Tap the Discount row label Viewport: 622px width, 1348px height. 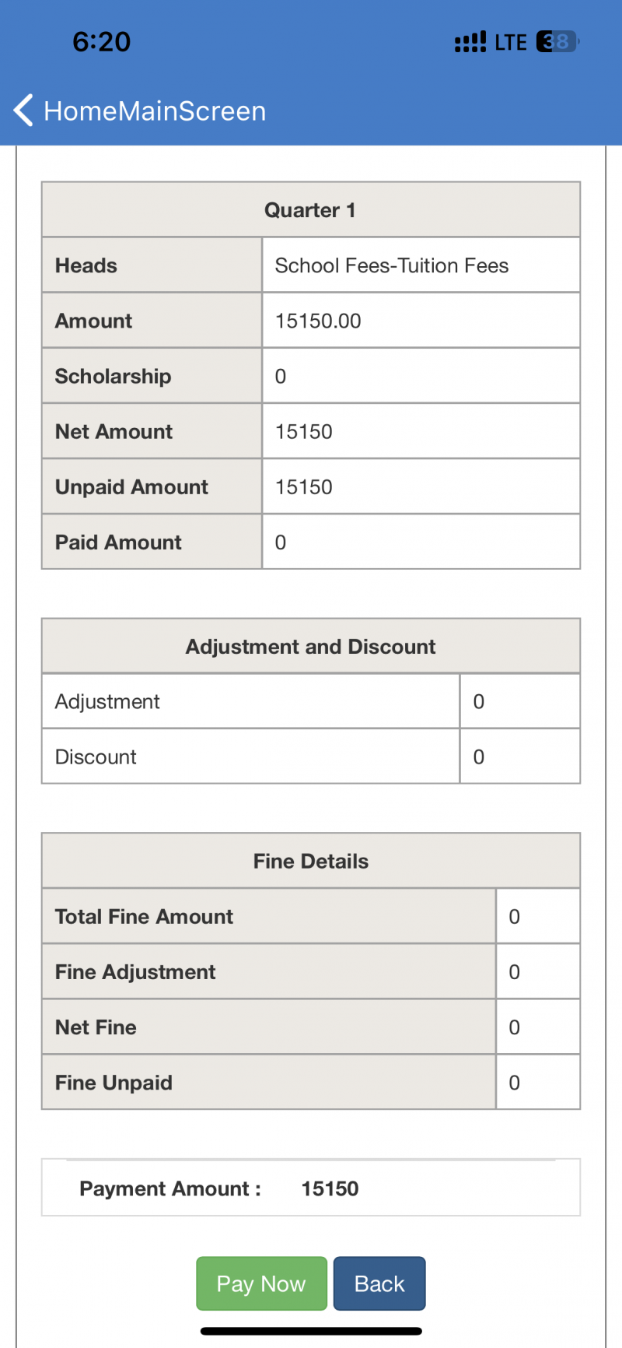point(96,757)
